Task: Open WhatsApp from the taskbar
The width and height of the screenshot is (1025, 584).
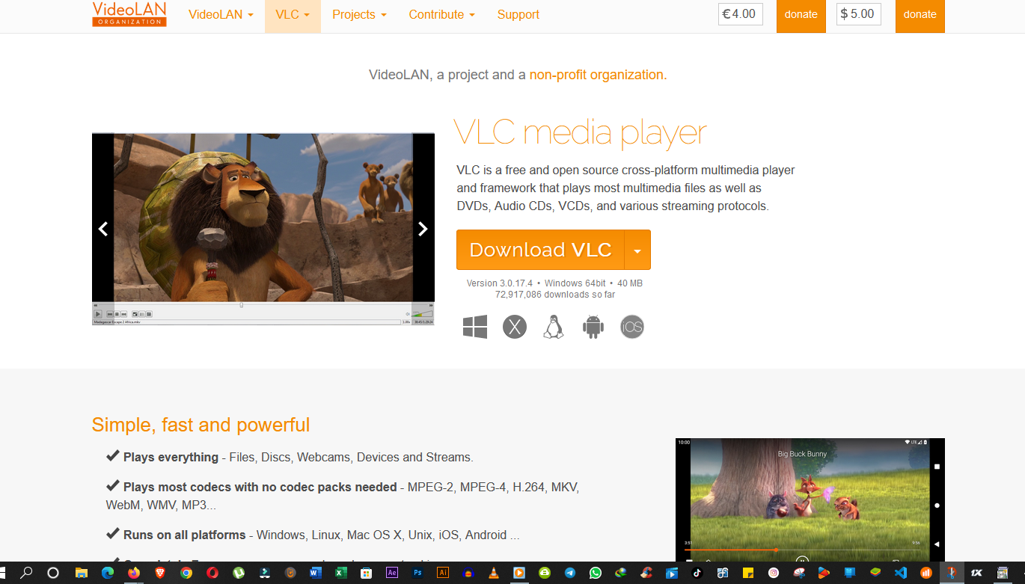Action: (x=596, y=573)
